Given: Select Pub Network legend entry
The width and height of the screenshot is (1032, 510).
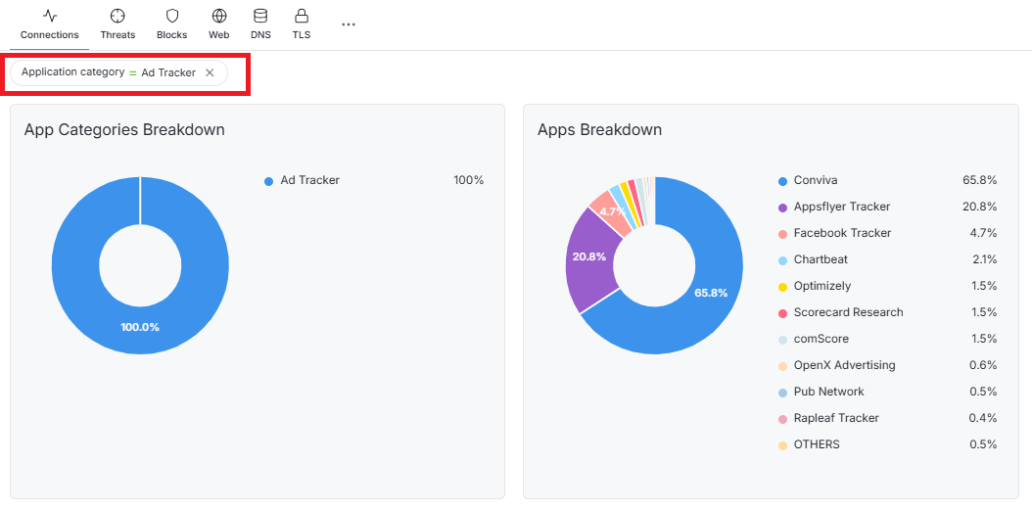Looking at the screenshot, I should [x=828, y=392].
